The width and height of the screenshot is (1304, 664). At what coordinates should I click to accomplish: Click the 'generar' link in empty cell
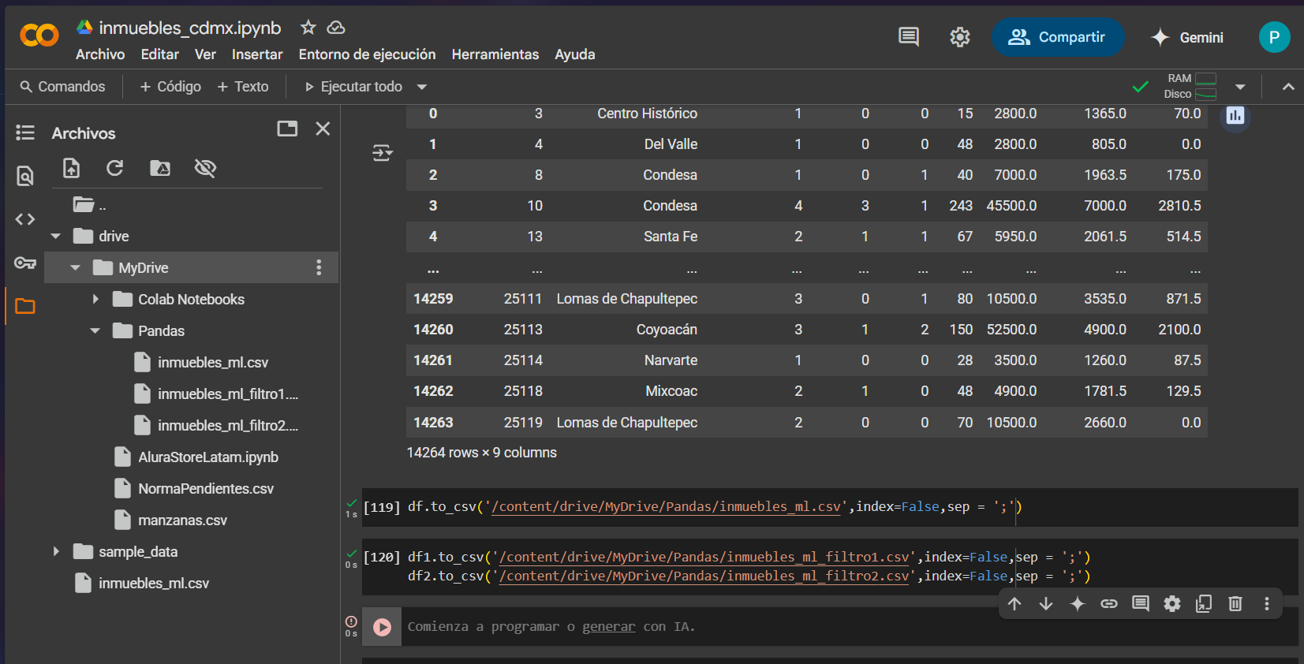[608, 627]
